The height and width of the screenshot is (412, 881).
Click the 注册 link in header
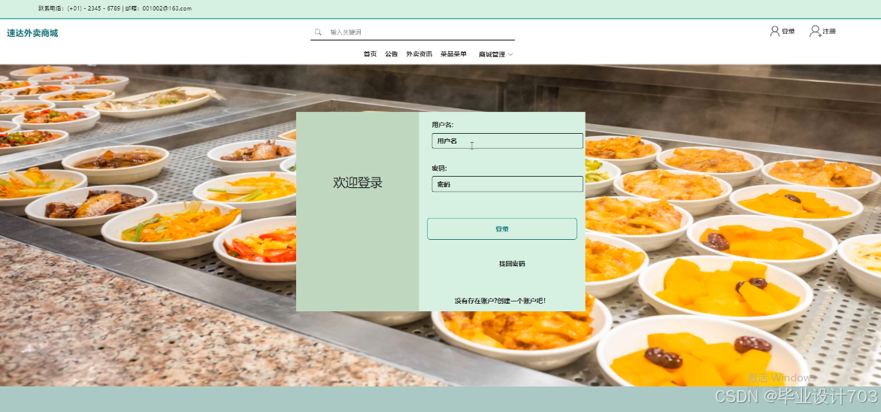[x=828, y=32]
